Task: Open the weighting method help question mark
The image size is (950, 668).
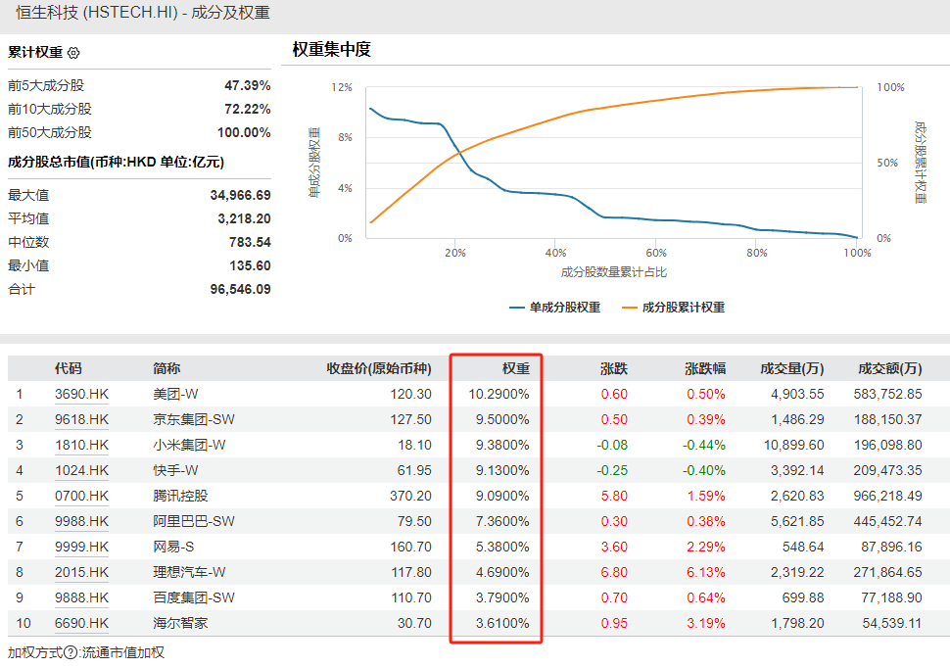Action: pos(71,653)
